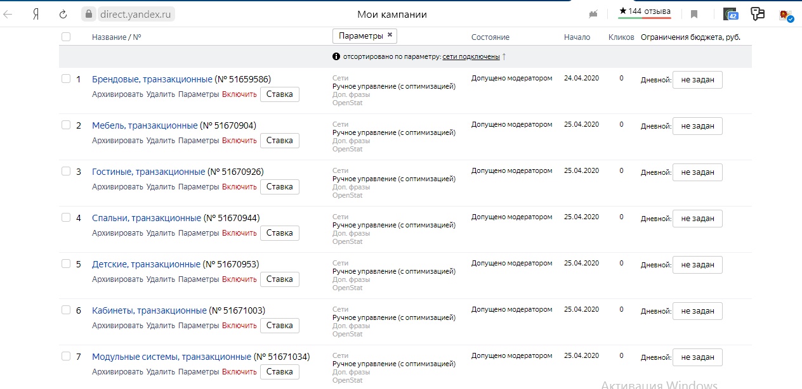
Task: Click the info icon in sort bar
Action: coord(336,57)
